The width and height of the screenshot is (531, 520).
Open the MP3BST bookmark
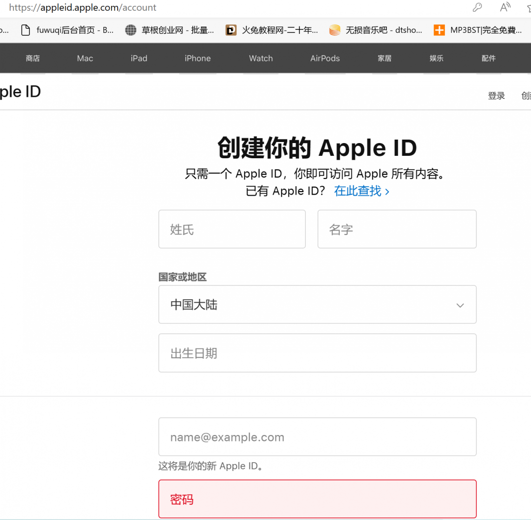(x=477, y=30)
